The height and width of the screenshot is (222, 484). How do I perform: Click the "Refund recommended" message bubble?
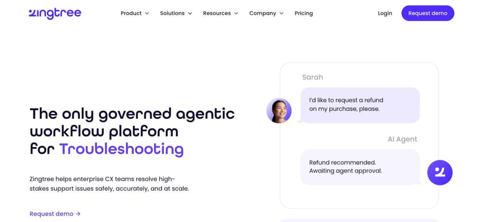click(x=360, y=167)
